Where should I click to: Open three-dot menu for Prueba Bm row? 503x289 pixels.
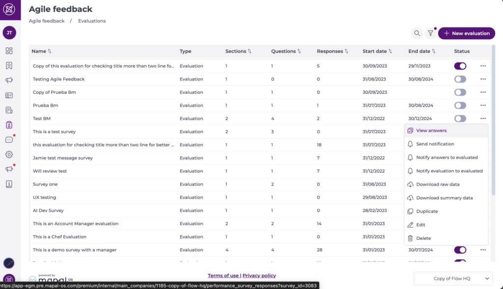tap(483, 105)
